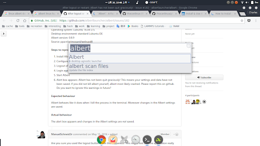The width and height of the screenshot is (260, 146).
Task: Open ManuelSchneid3r's profile link
Action: click(62, 134)
